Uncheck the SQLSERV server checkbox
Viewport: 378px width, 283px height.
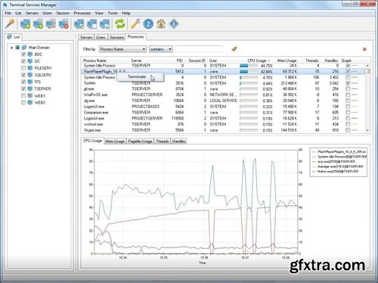point(23,75)
